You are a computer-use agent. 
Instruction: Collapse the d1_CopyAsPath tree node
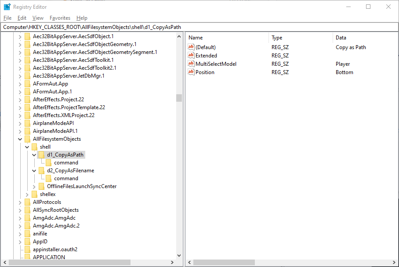(x=34, y=155)
